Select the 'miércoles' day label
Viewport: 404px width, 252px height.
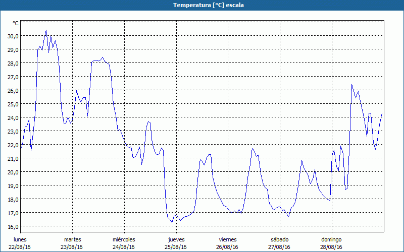[124, 239]
